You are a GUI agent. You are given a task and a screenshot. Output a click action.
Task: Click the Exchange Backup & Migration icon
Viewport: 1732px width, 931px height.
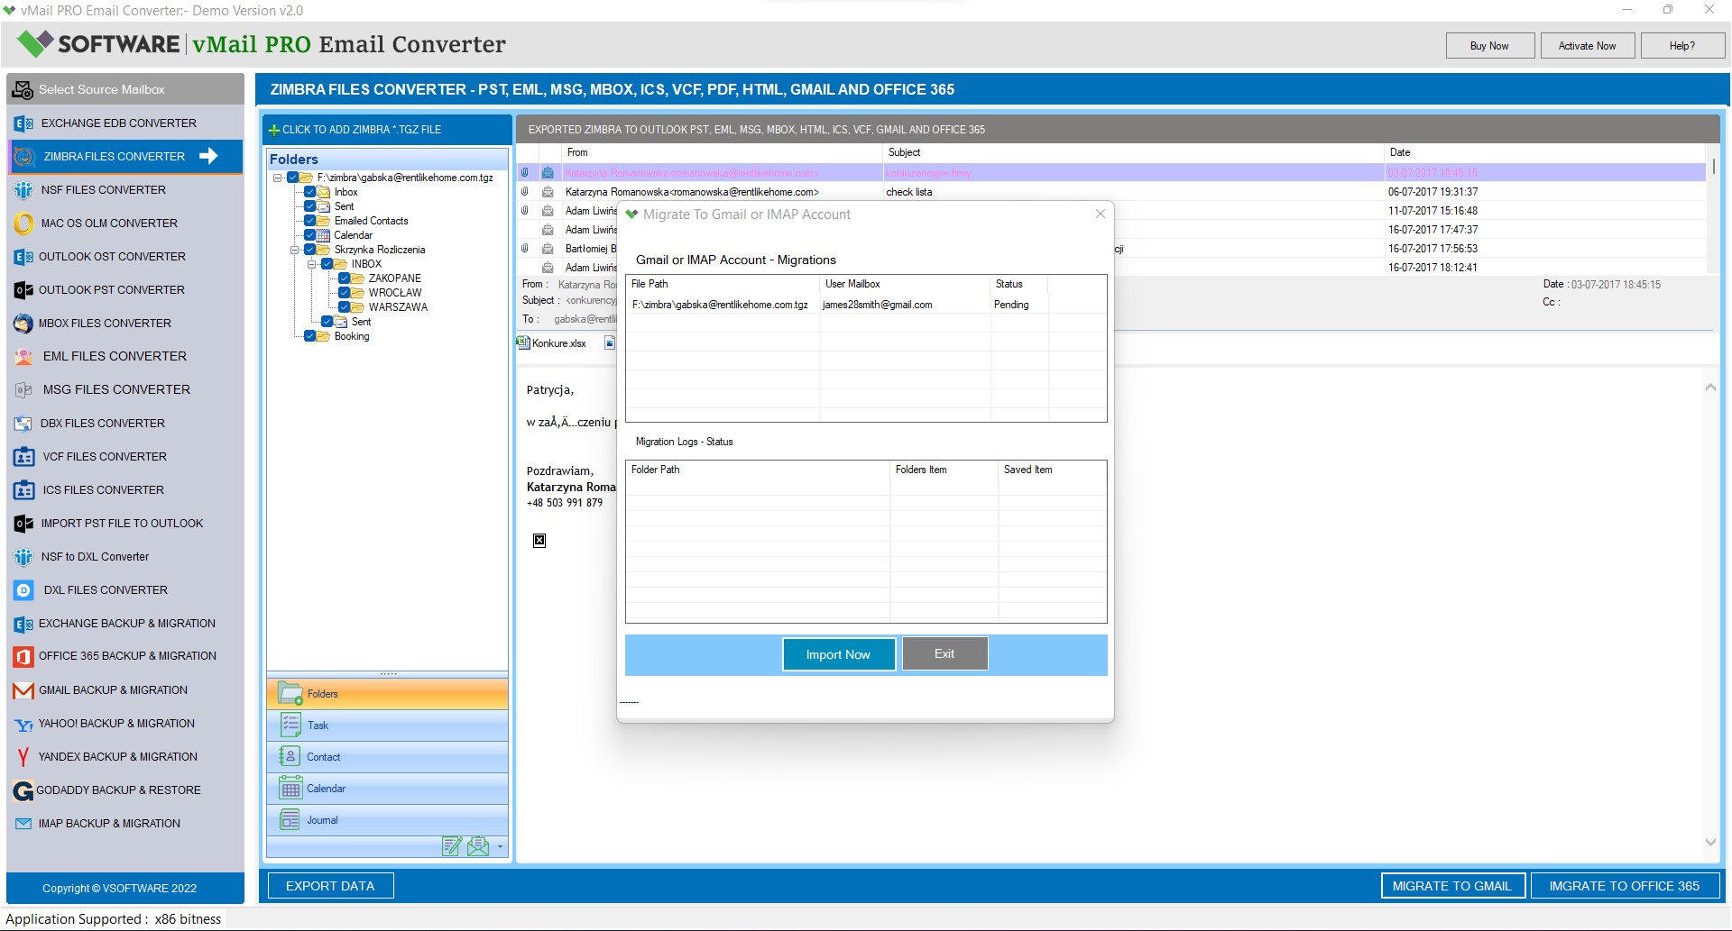[x=23, y=624]
